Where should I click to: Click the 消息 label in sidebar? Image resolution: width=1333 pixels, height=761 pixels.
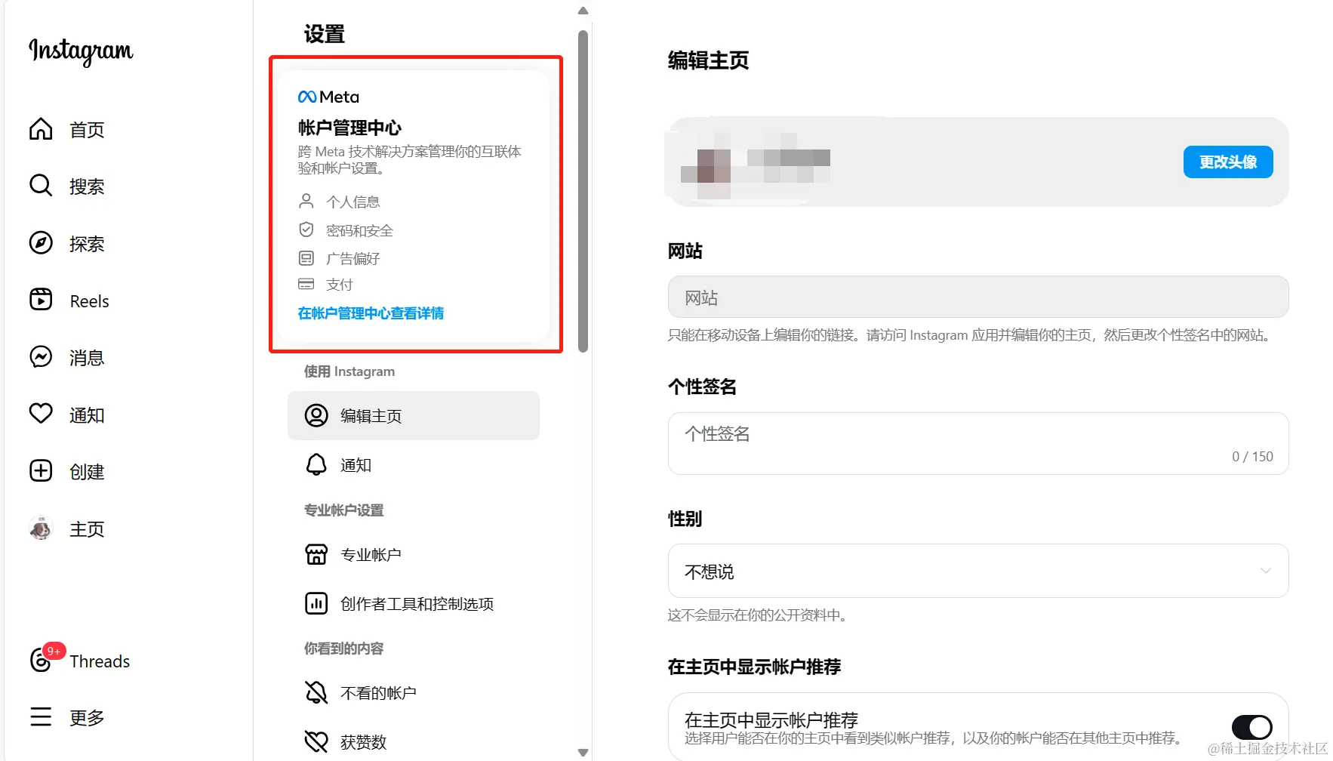tap(87, 358)
